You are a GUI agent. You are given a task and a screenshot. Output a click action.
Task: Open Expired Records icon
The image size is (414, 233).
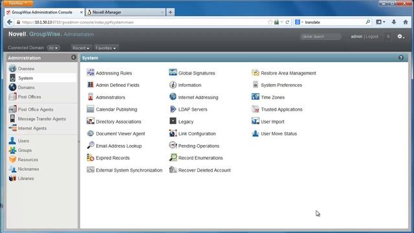[91, 158]
